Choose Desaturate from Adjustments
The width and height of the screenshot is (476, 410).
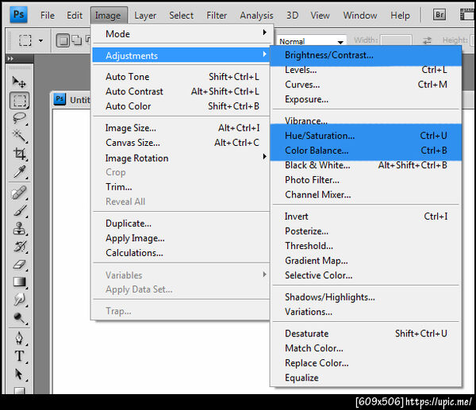[x=366, y=334]
